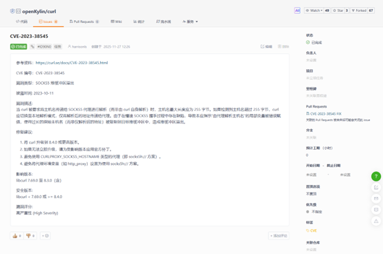
Task: Click the floating layout panel icon
Action: pyautogui.click(x=376, y=210)
